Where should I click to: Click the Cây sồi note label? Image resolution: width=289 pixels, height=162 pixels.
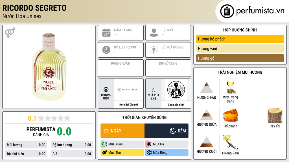pos(275,126)
